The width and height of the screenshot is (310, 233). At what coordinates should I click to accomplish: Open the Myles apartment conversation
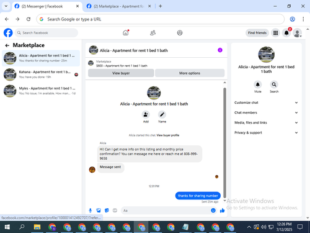[41, 91]
